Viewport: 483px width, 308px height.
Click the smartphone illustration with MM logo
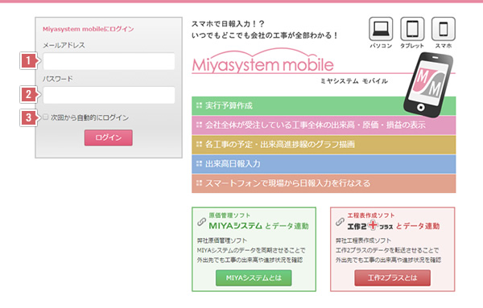[x=428, y=85]
